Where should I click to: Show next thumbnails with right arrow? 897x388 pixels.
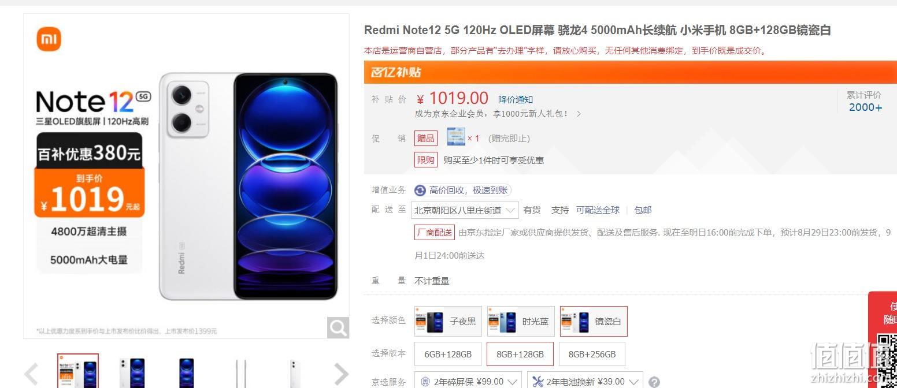tap(342, 374)
